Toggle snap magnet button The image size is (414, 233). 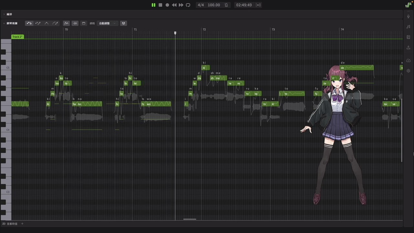[123, 23]
